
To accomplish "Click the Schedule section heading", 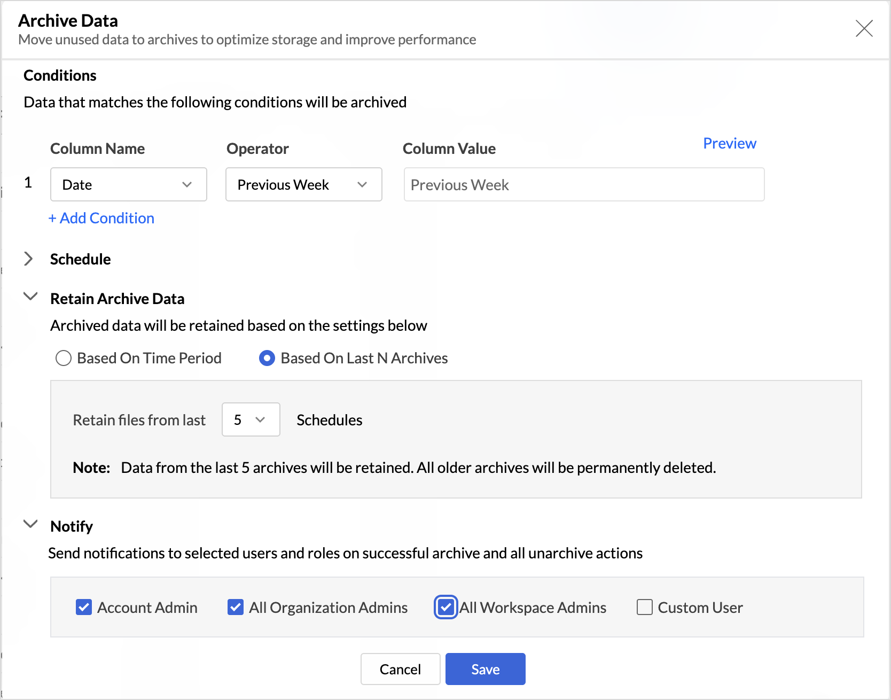I will 80,259.
